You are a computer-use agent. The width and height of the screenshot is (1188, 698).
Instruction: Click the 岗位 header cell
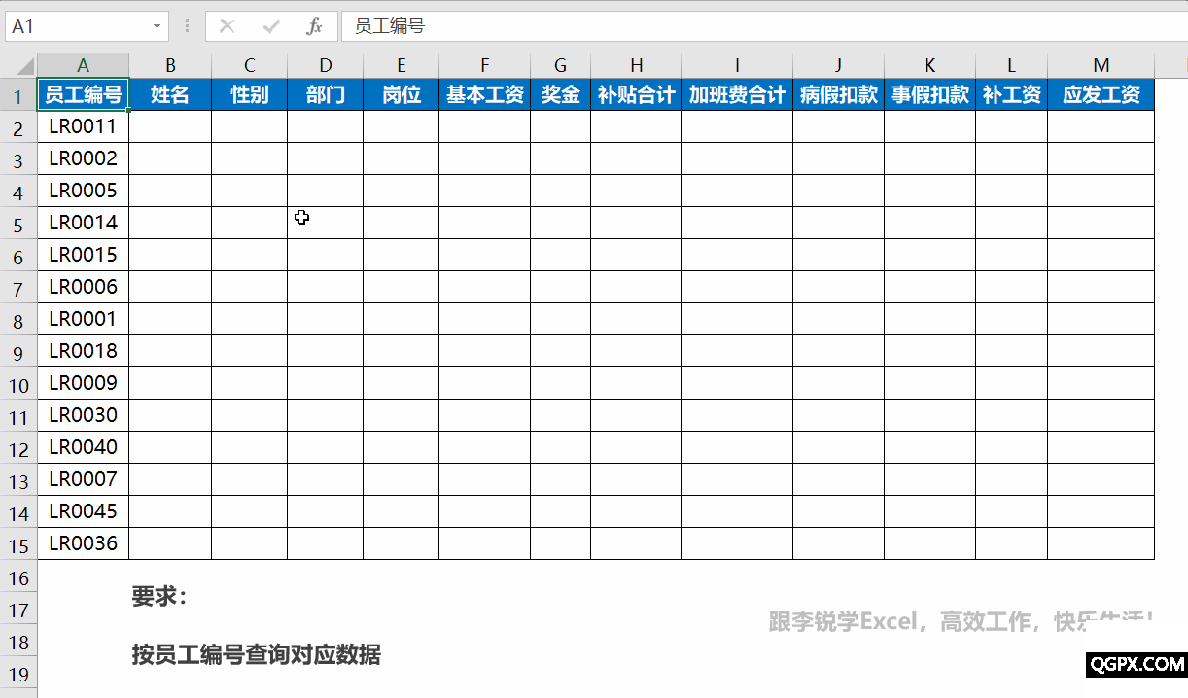(x=402, y=94)
